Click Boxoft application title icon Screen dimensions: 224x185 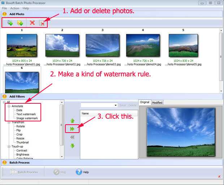point(3,3)
